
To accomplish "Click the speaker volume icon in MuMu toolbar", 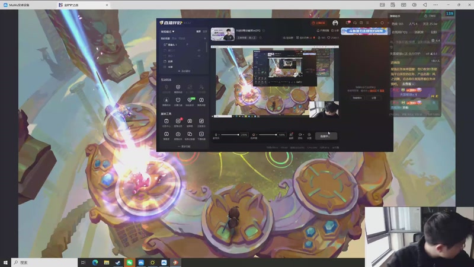I will (414, 5).
